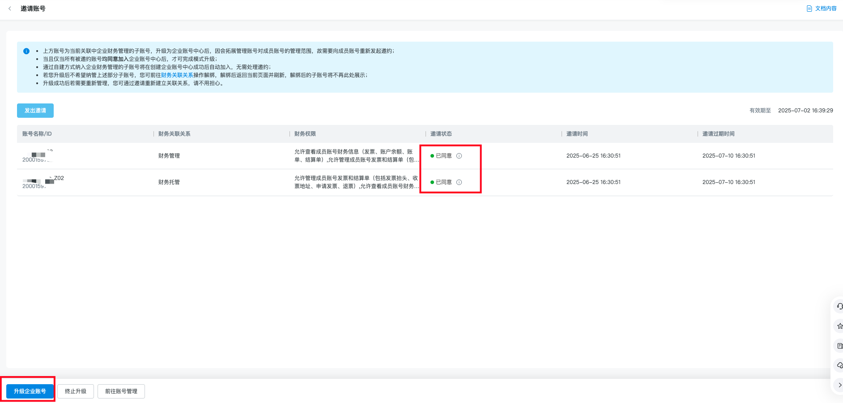Open the headset customer support icon
Screen dimensions: 843x403
tap(839, 306)
